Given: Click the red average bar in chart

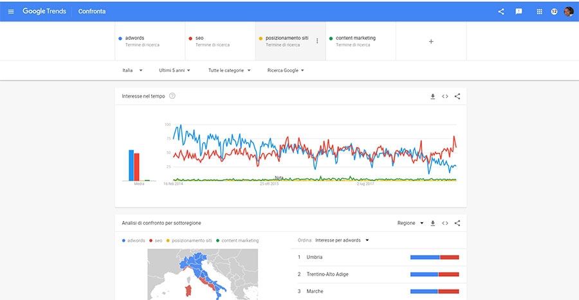Looking at the screenshot, I should click(136, 167).
